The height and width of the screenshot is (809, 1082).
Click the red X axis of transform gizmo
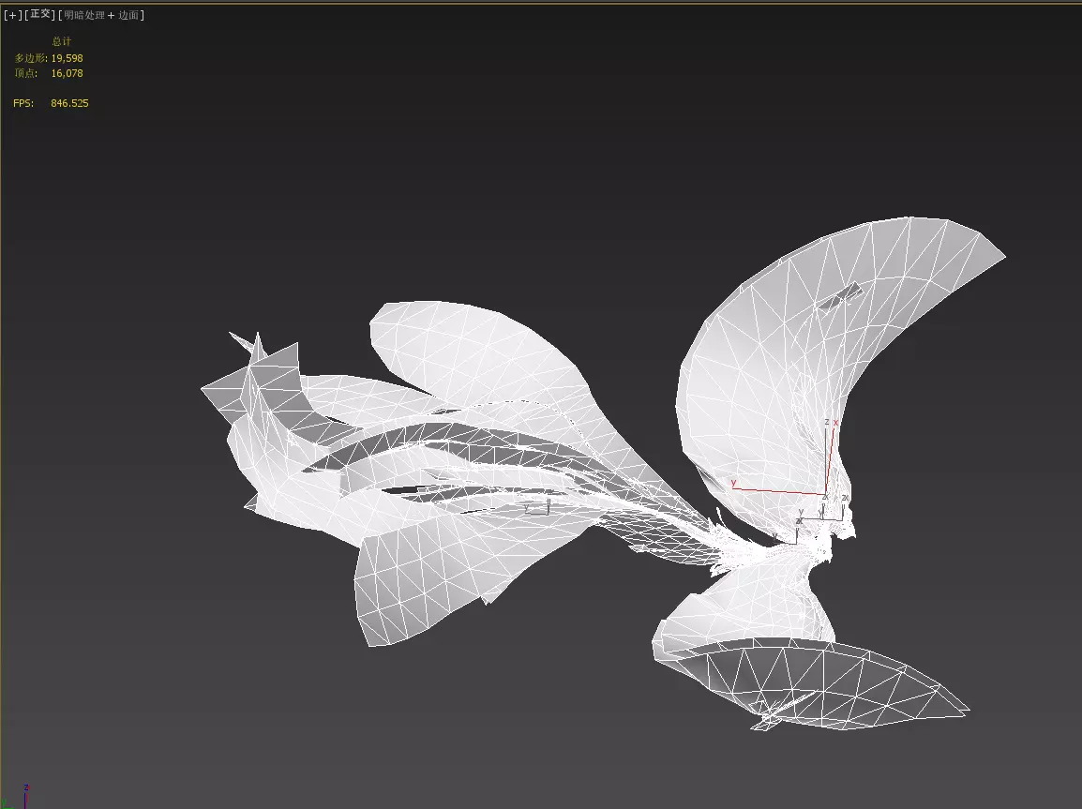pos(831,458)
